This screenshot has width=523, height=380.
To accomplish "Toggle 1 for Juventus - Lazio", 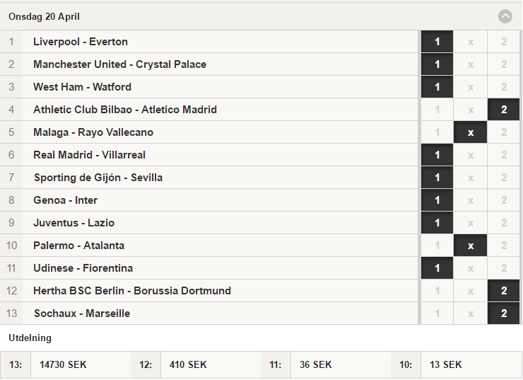I will [x=437, y=223].
